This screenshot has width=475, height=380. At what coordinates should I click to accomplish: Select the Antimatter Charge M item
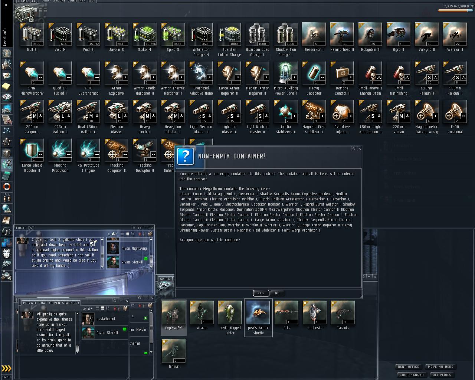tap(201, 40)
